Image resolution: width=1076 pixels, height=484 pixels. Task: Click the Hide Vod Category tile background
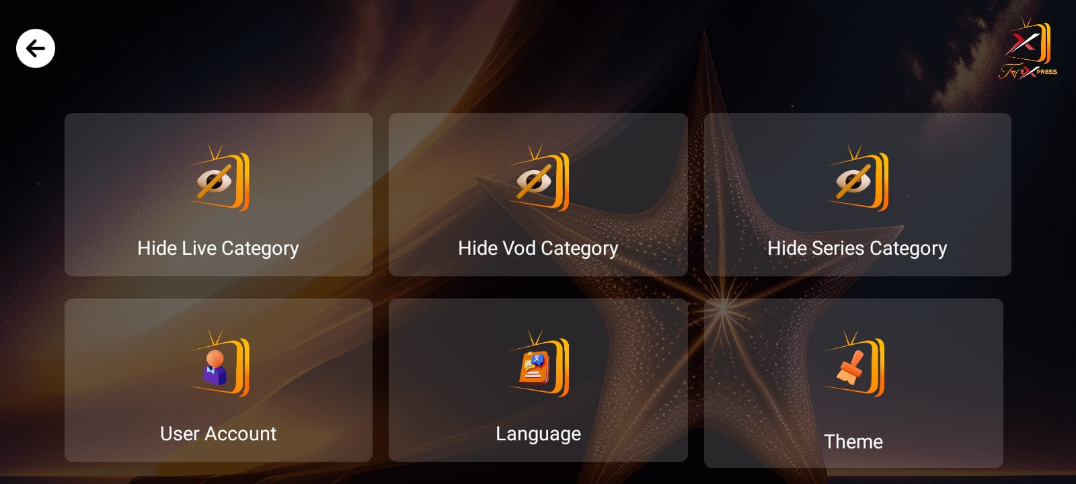(538, 194)
